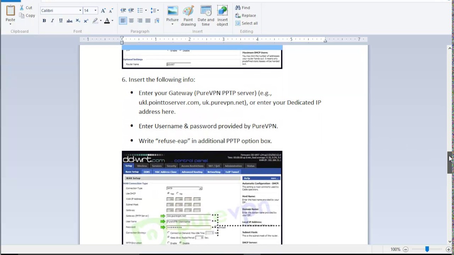Open the Find tool
Viewport: 454px width, 255px height.
click(x=243, y=7)
